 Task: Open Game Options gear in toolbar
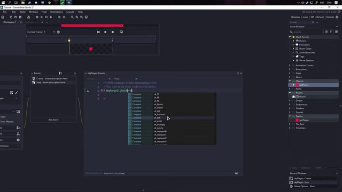pos(59,17)
